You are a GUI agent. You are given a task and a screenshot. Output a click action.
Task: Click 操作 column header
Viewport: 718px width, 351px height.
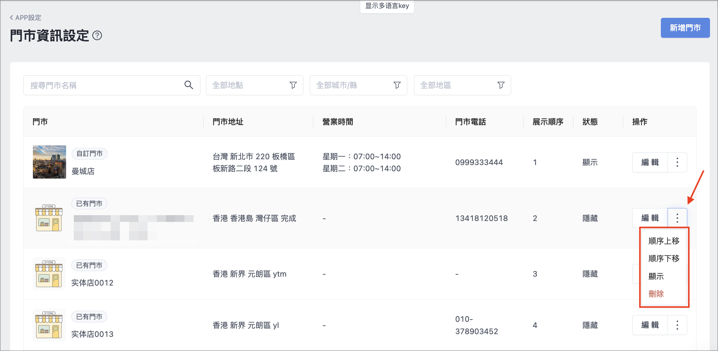pyautogui.click(x=640, y=122)
